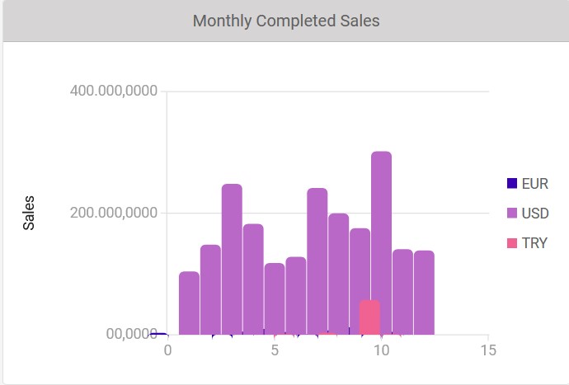The width and height of the screenshot is (569, 385).
Task: Click the 200.000,0000 y-axis label
Action: point(114,214)
